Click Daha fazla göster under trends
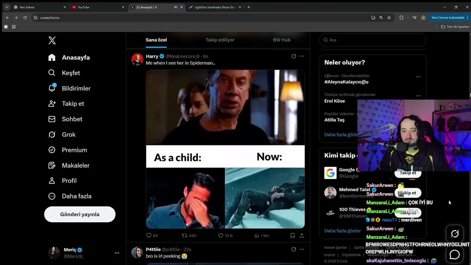The height and width of the screenshot is (265, 471). (341, 135)
